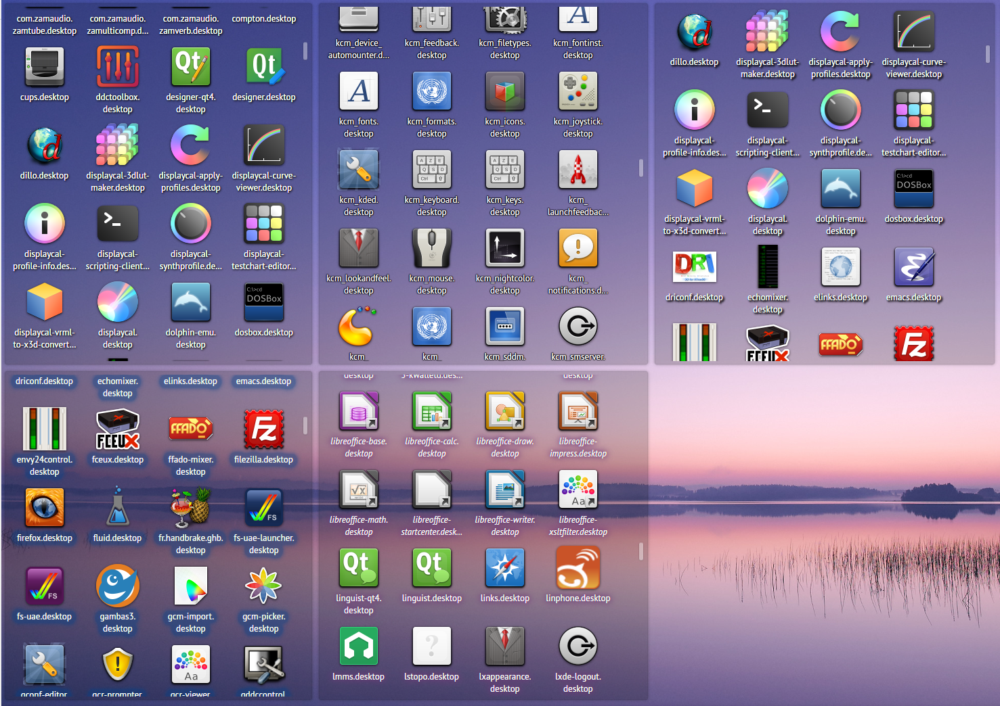
Task: Select kcm_mouse.desktop
Action: (x=432, y=248)
